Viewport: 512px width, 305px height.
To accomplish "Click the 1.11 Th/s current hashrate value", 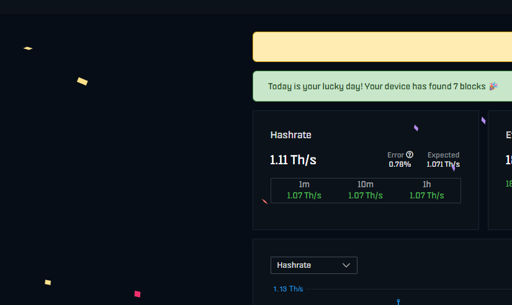I will coord(293,160).
